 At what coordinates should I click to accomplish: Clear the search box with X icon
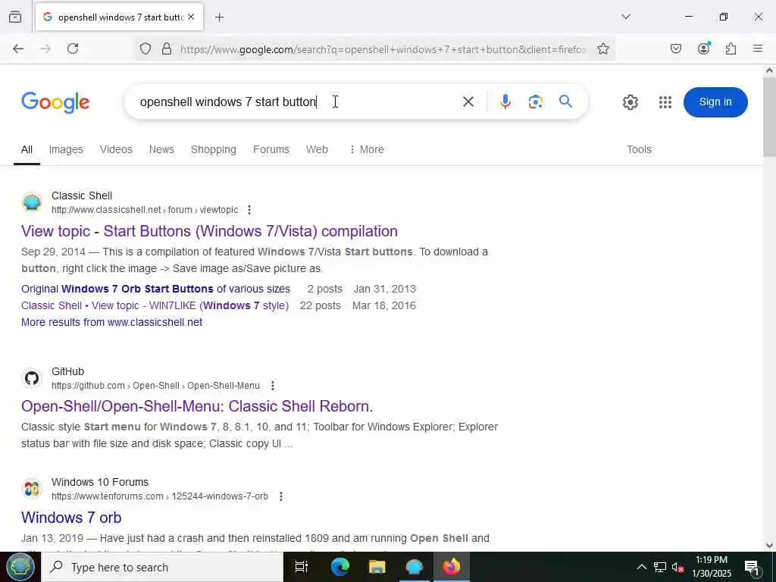(x=468, y=102)
